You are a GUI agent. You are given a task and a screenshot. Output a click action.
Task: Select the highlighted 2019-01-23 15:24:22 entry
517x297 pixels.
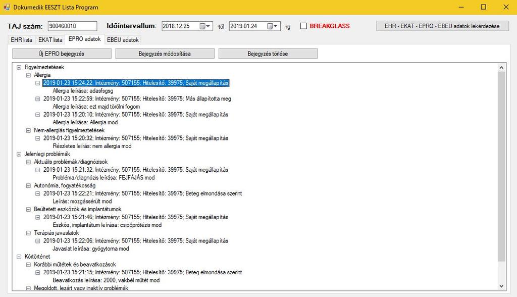click(136, 83)
